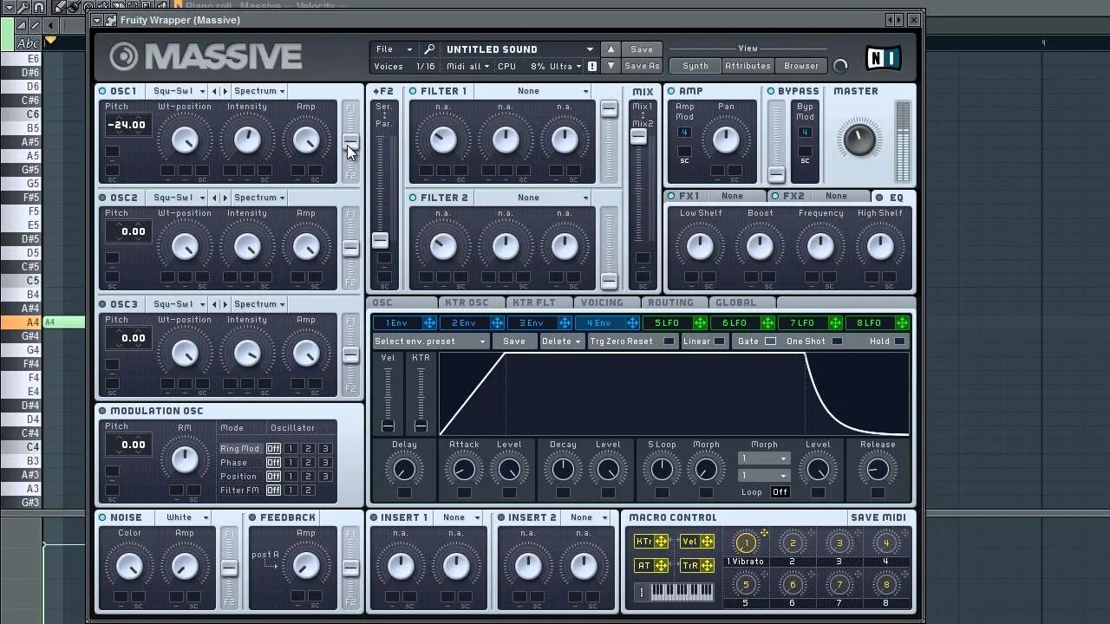Click the OSC3 previous wavetable arrow
The image size is (1110, 624).
pyautogui.click(x=215, y=304)
